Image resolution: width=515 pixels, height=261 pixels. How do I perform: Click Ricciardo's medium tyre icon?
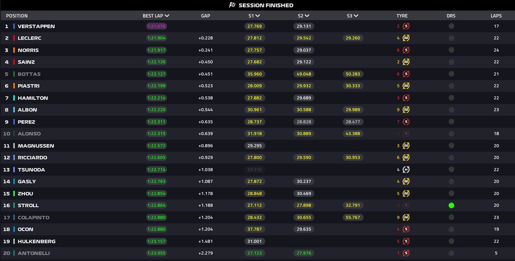(406, 157)
